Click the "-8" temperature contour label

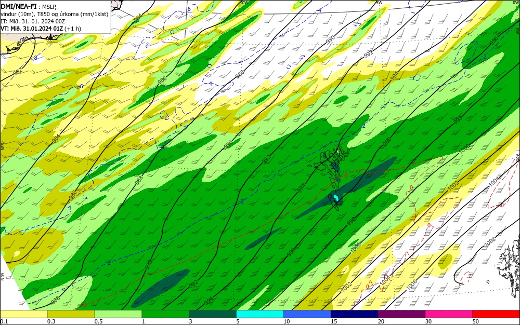pos(35,58)
